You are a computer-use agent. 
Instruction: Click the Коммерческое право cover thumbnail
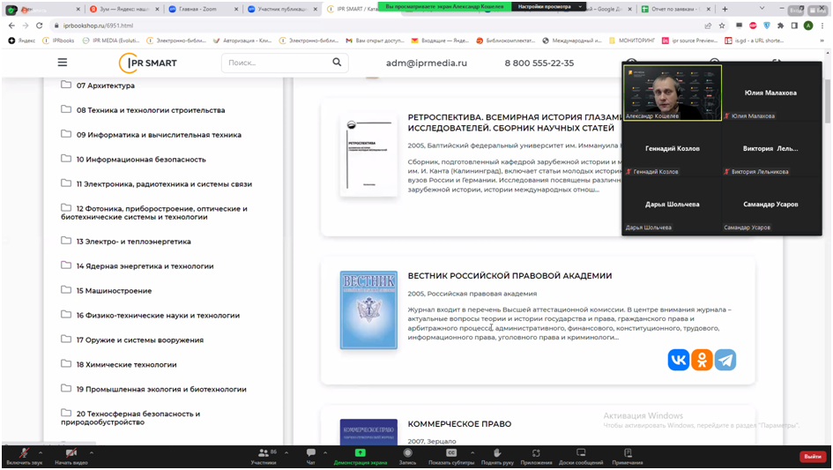tap(368, 432)
